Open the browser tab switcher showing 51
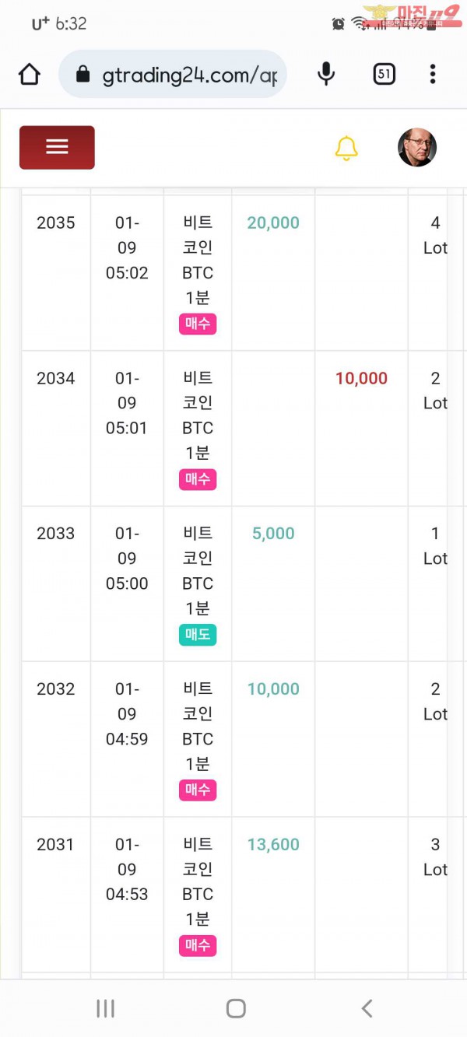The image size is (467, 1037). point(384,75)
